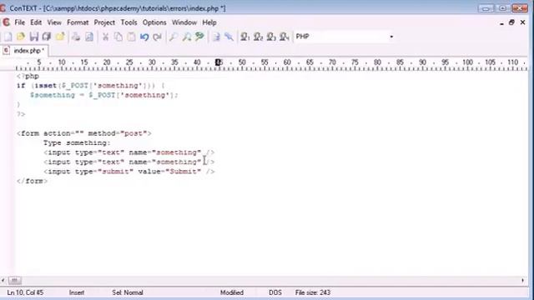Click the Close file icon
Viewport: 534px width, 300px height.
60,37
